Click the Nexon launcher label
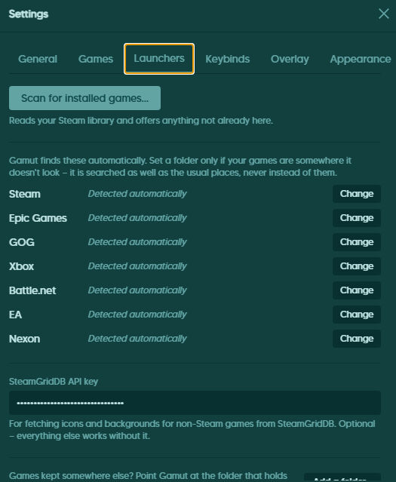396x482 pixels. 25,339
